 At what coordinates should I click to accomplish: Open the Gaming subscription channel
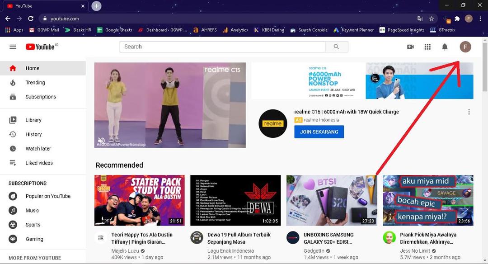pyautogui.click(x=42, y=239)
